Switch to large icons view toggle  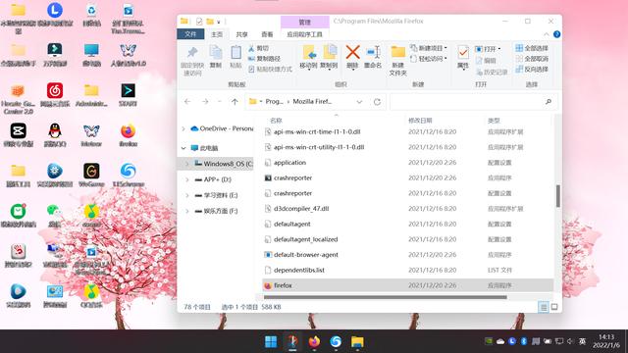pos(554,307)
